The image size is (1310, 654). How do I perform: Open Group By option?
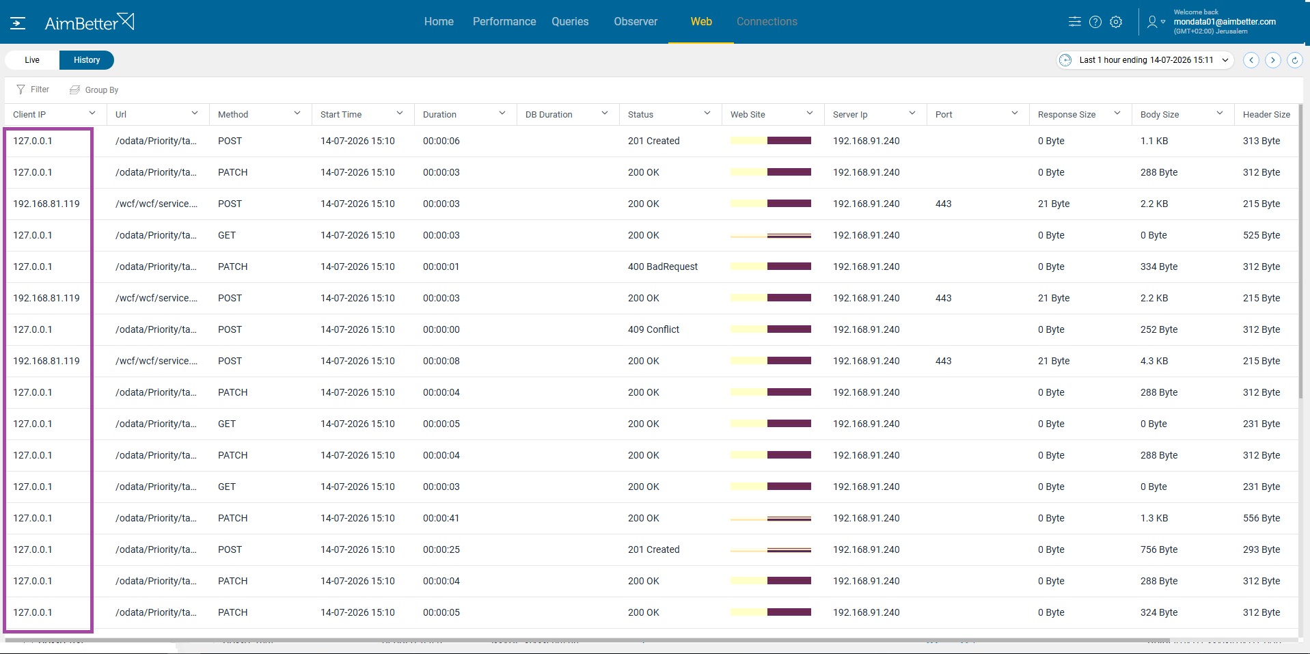[94, 90]
